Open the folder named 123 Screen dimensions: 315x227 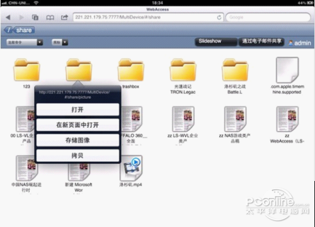pyautogui.click(x=26, y=70)
